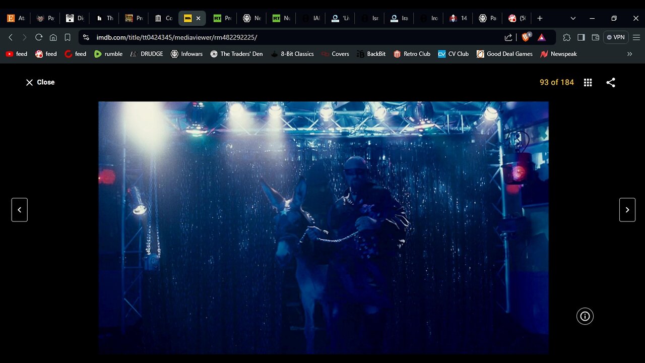The height and width of the screenshot is (363, 645).
Task: Open the 8-Bit Classics bookmark
Action: click(x=292, y=54)
